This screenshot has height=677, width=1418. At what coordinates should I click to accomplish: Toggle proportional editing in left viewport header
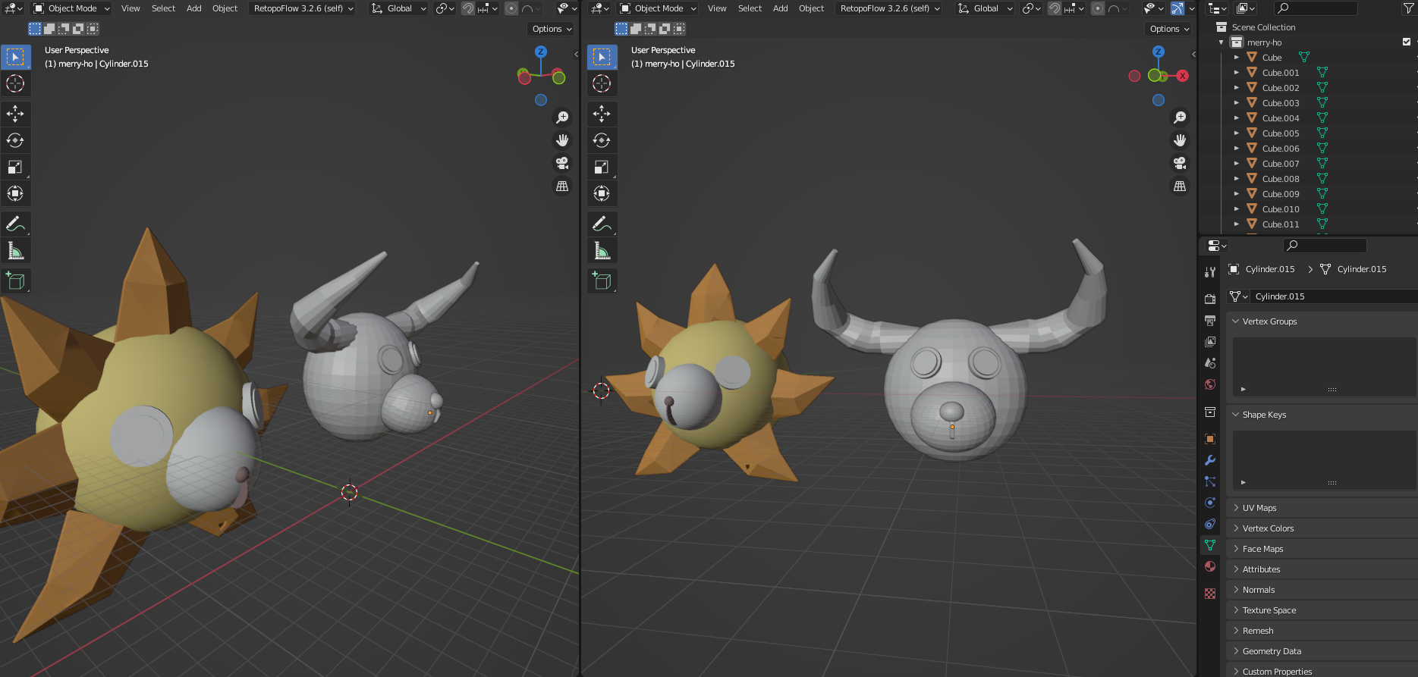point(511,8)
